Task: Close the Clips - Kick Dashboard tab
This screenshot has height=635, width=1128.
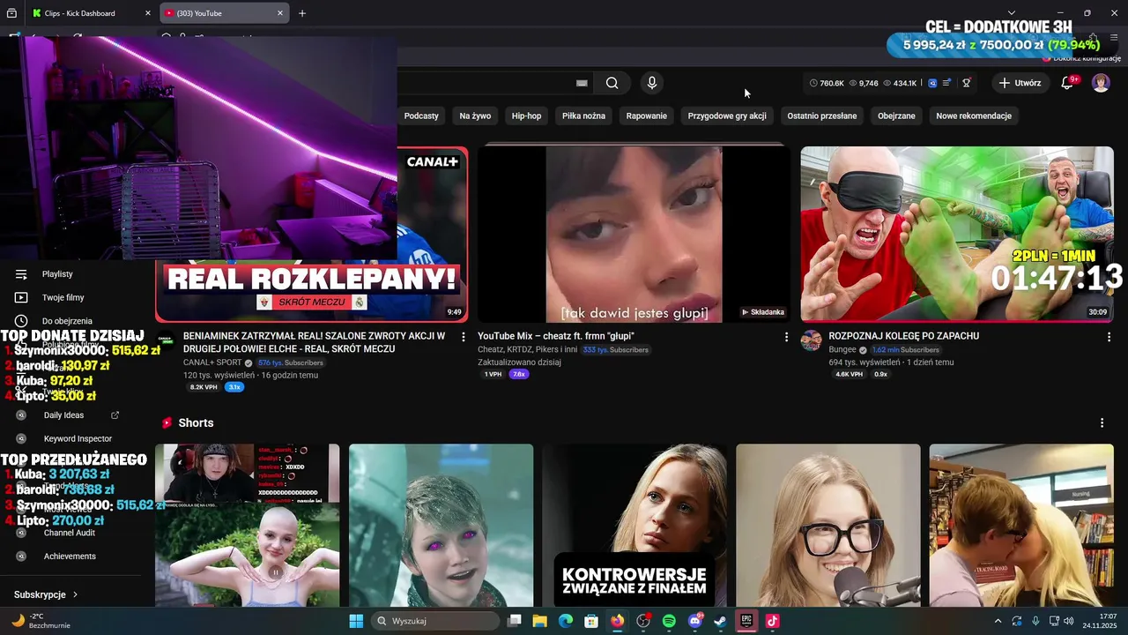Action: click(x=147, y=13)
